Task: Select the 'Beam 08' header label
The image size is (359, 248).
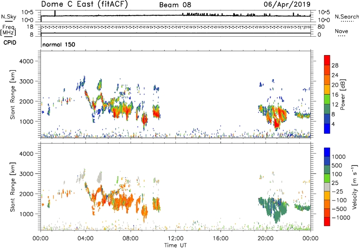Action: (x=175, y=5)
